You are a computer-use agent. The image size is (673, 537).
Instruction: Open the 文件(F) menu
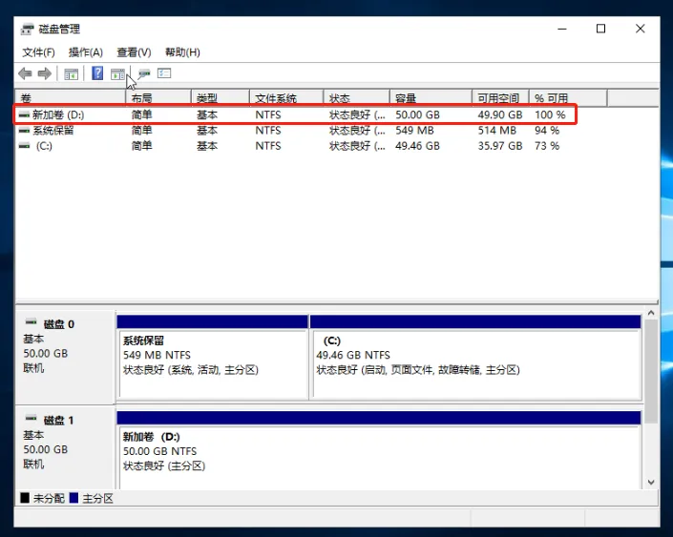(38, 52)
